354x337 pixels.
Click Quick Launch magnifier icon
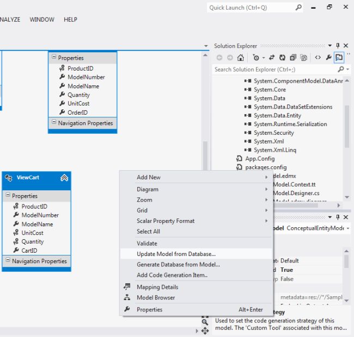coord(298,8)
